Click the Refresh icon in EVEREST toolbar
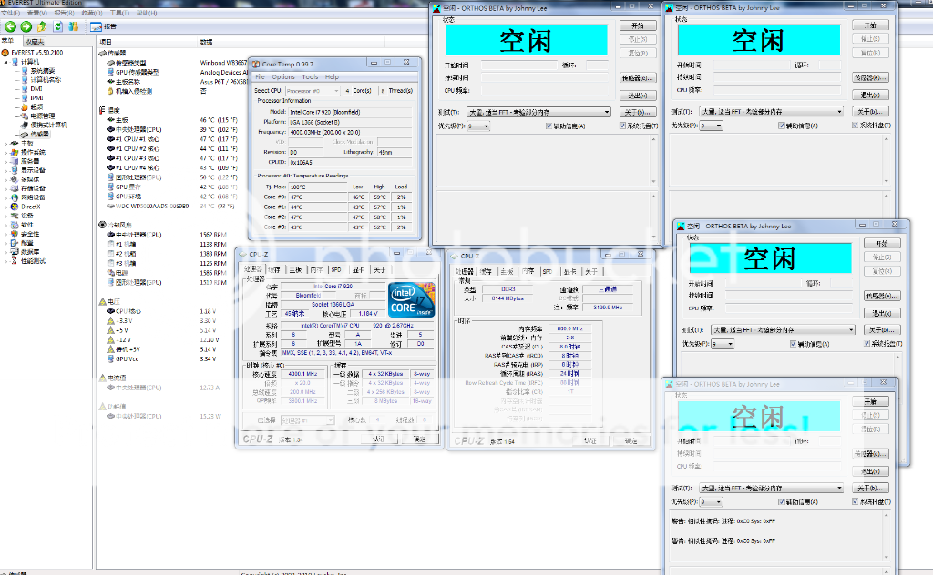933x575 pixels. click(x=57, y=27)
